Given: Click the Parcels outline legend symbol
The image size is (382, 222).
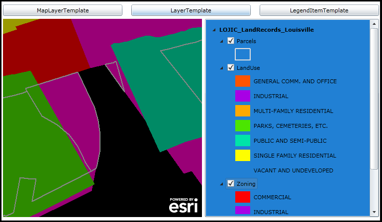Looking at the screenshot, I should pyautogui.click(x=243, y=55).
